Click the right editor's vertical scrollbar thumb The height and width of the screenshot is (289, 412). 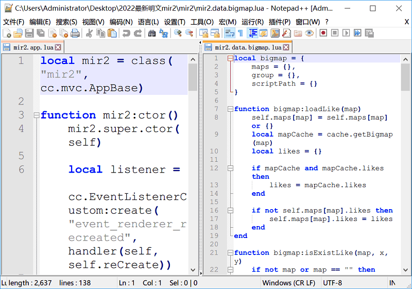click(x=405, y=77)
